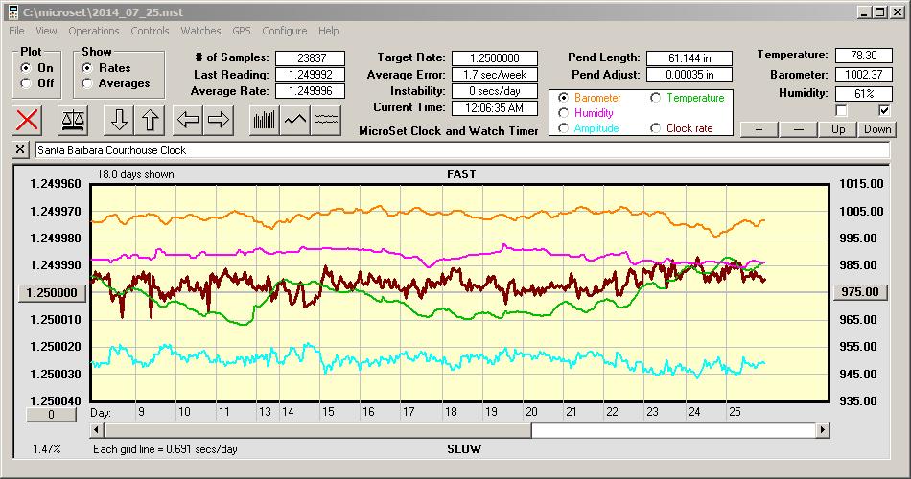
Task: Click the Pend Length field
Action: pyautogui.click(x=689, y=58)
